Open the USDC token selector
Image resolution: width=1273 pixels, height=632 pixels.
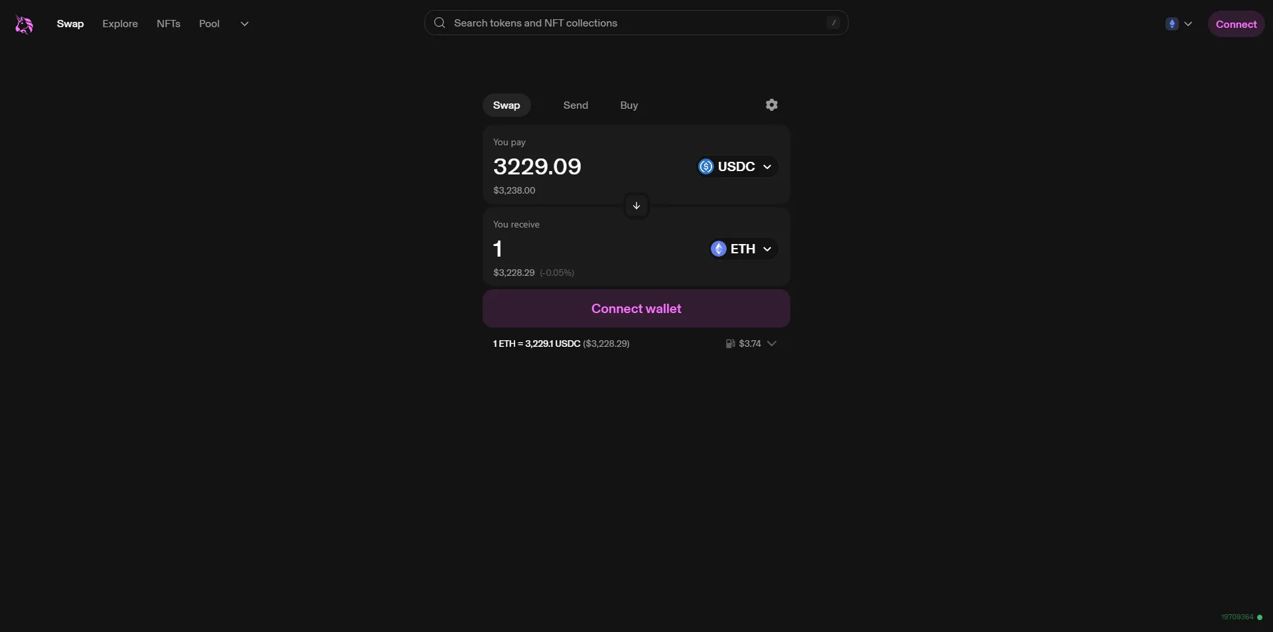pyautogui.click(x=737, y=166)
